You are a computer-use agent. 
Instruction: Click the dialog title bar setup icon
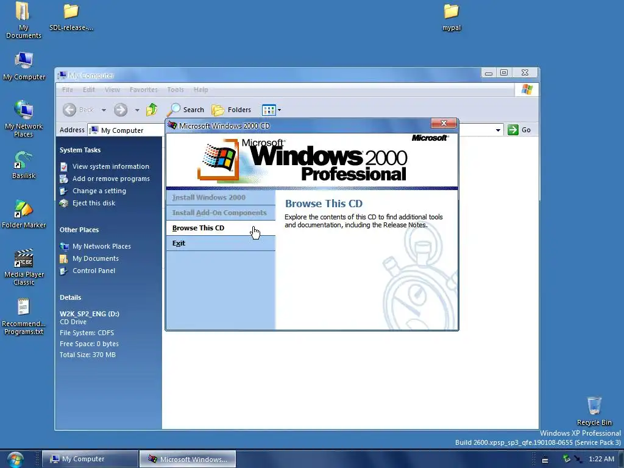click(172, 126)
